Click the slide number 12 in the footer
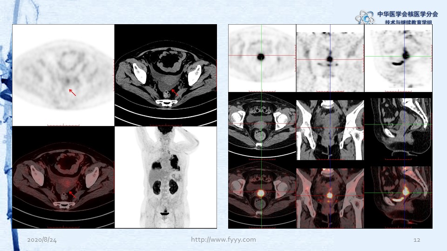This screenshot has width=447, height=251. (x=417, y=240)
